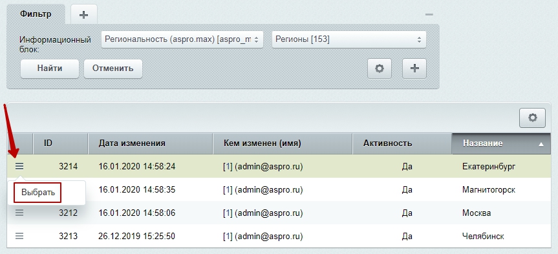Screen dimensions: 558x254
Task: Toggle sort on Название column
Action: point(501,143)
